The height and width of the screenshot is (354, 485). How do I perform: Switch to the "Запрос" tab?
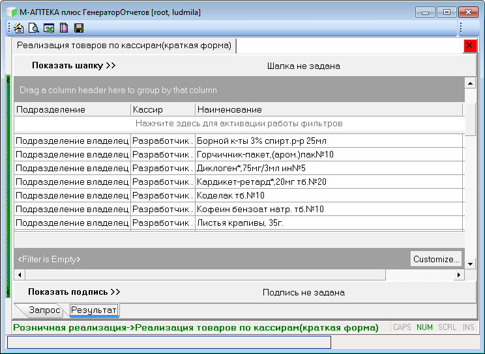(44, 310)
